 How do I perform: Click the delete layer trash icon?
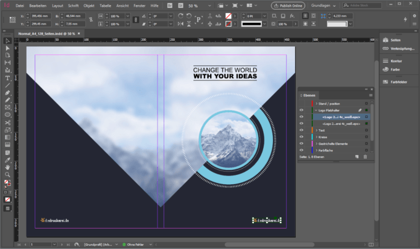tap(365, 157)
